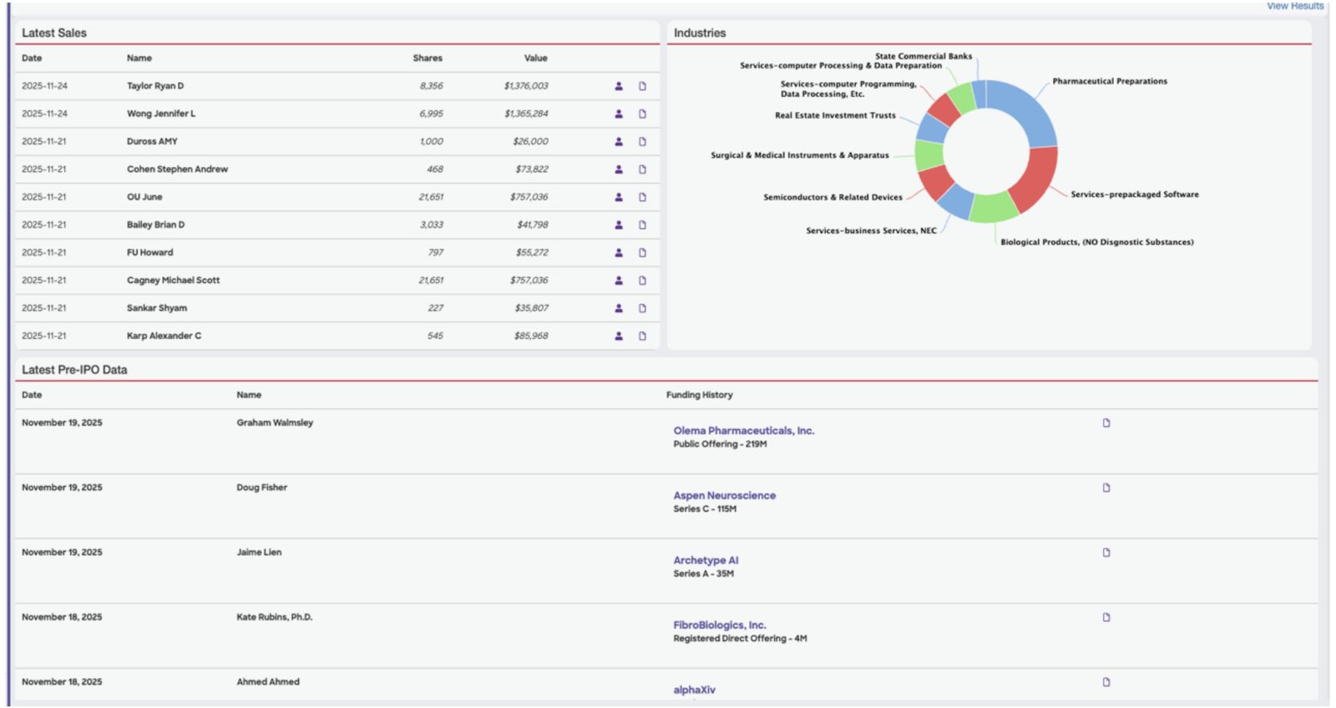Open document icon in alphaXiv row
This screenshot has height=708, width=1336.
[1106, 682]
